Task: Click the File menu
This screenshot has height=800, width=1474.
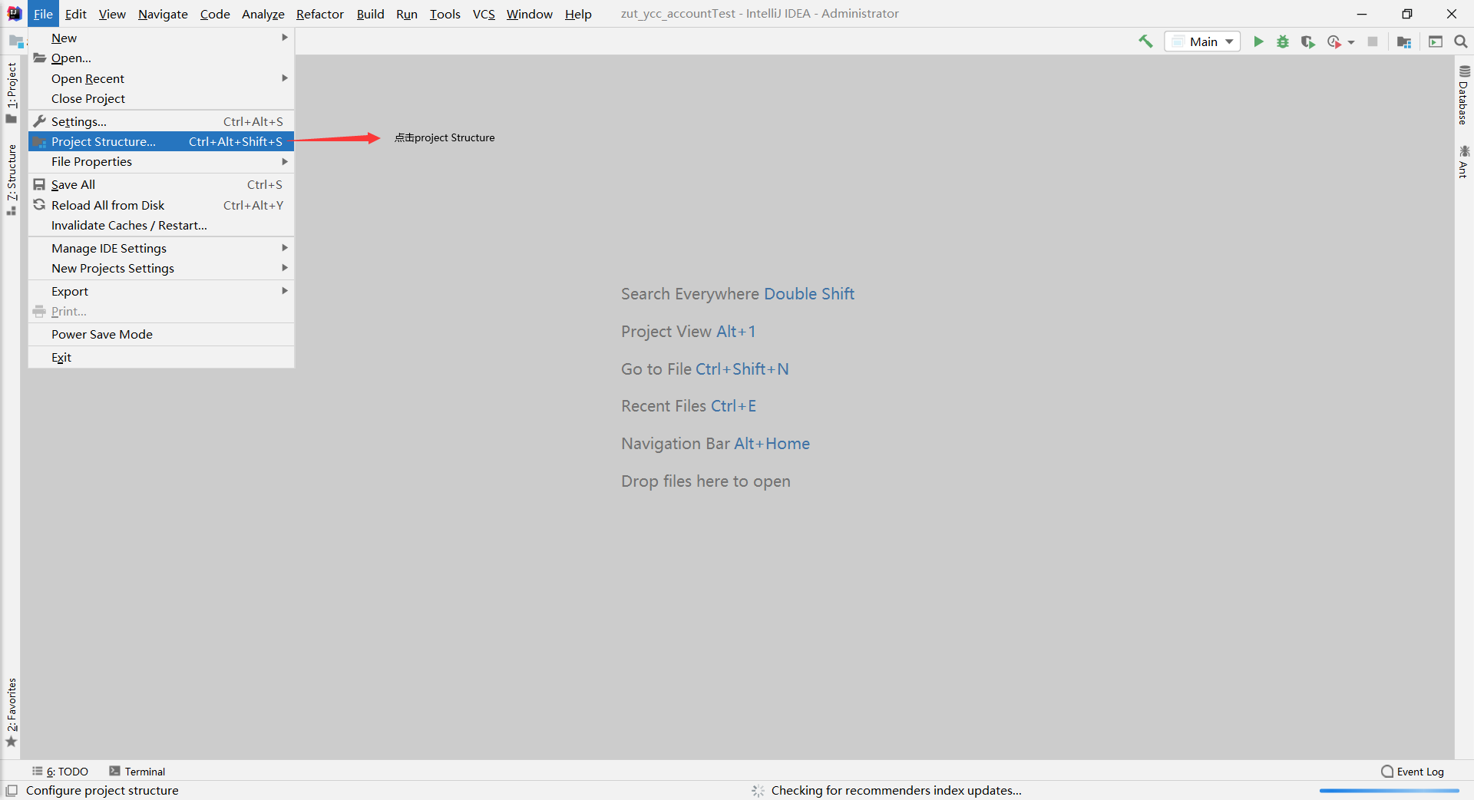Action: 43,14
